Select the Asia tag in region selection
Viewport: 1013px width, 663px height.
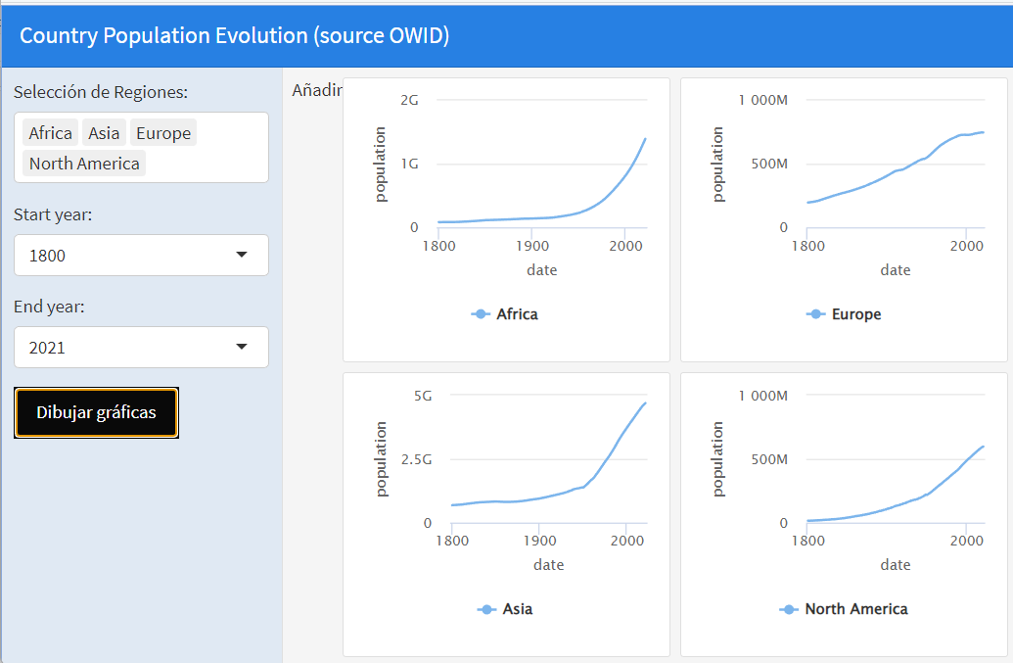104,133
